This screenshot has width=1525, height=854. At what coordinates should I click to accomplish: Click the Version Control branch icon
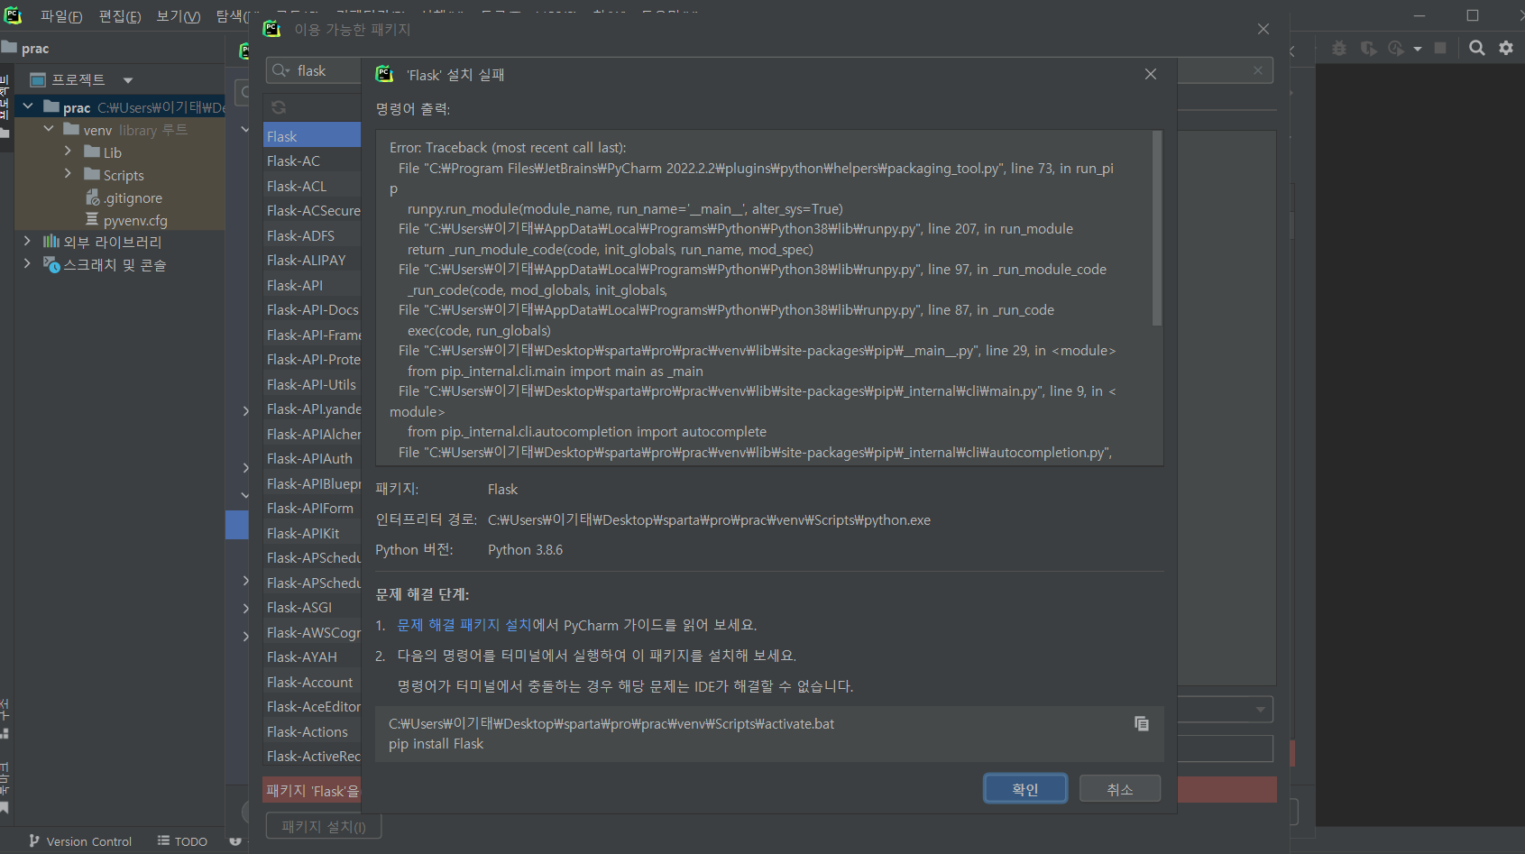[34, 840]
